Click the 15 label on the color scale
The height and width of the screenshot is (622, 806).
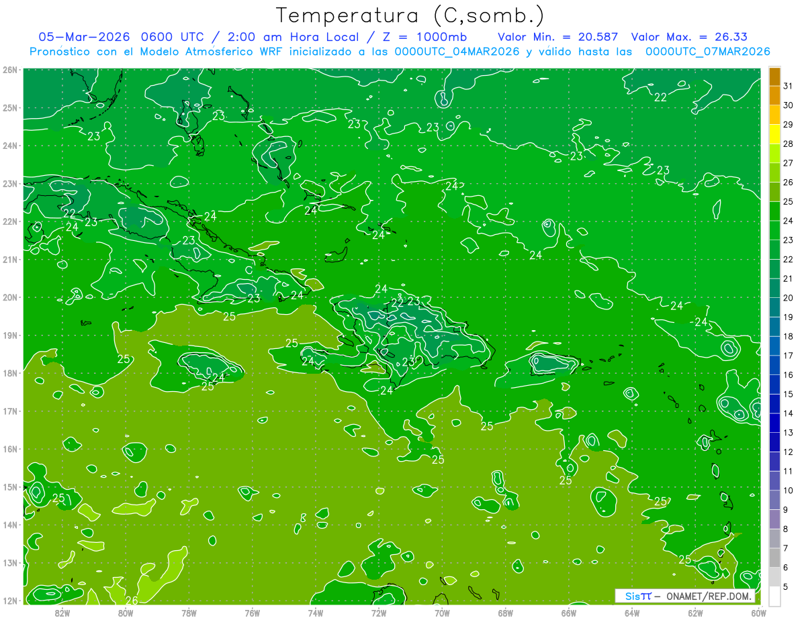pyautogui.click(x=788, y=394)
